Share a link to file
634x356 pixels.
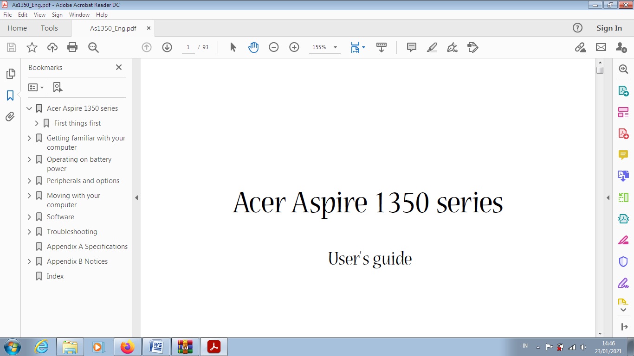click(x=580, y=47)
